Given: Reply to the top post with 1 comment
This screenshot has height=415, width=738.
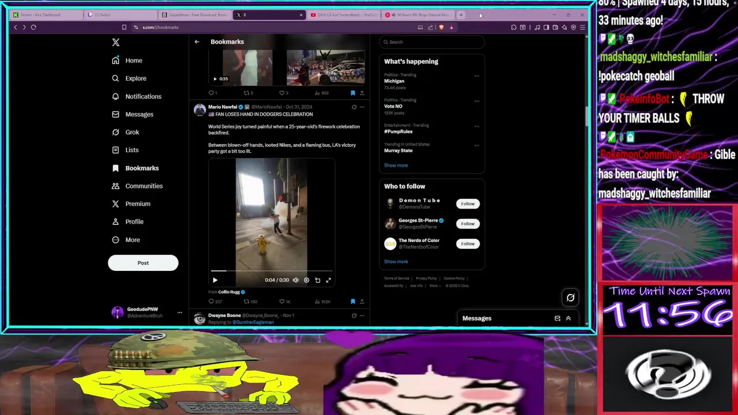Looking at the screenshot, I should (x=212, y=93).
